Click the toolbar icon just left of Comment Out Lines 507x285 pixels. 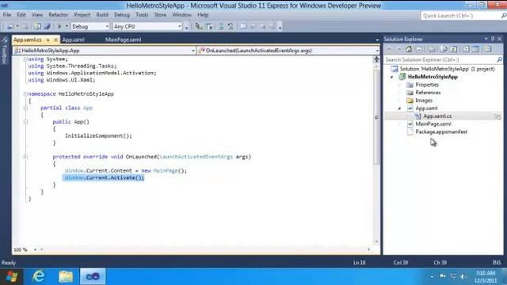(x=209, y=26)
